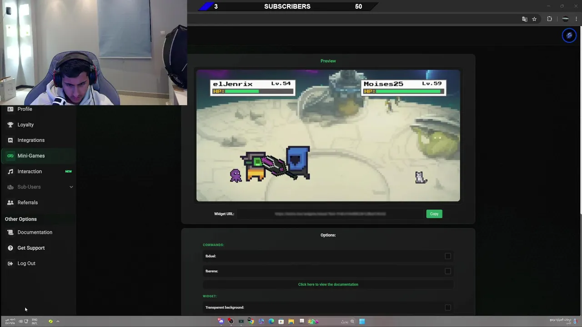Open the Chrome profile avatar
Screen dimensions: 582x327
click(565, 19)
